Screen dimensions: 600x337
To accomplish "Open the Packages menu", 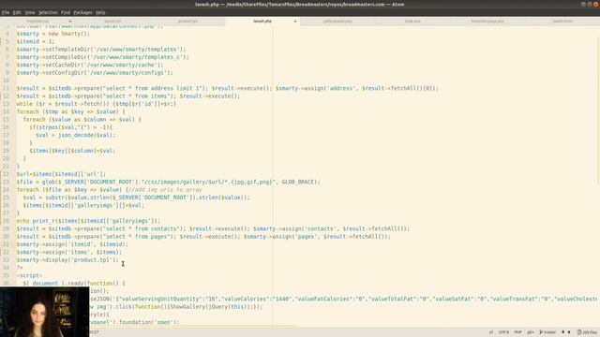I will tap(82, 12).
